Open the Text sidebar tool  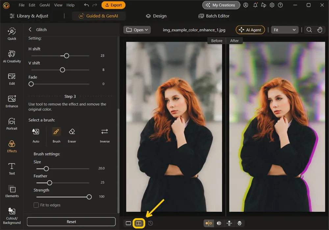(x=12, y=169)
